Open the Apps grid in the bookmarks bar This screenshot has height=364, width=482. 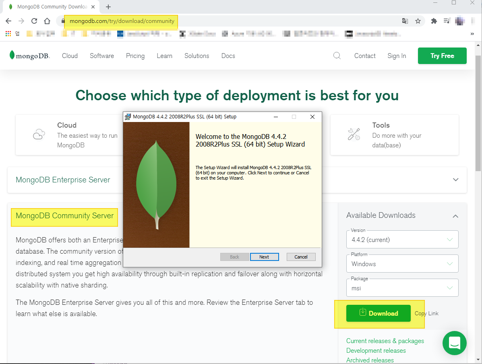[8, 33]
